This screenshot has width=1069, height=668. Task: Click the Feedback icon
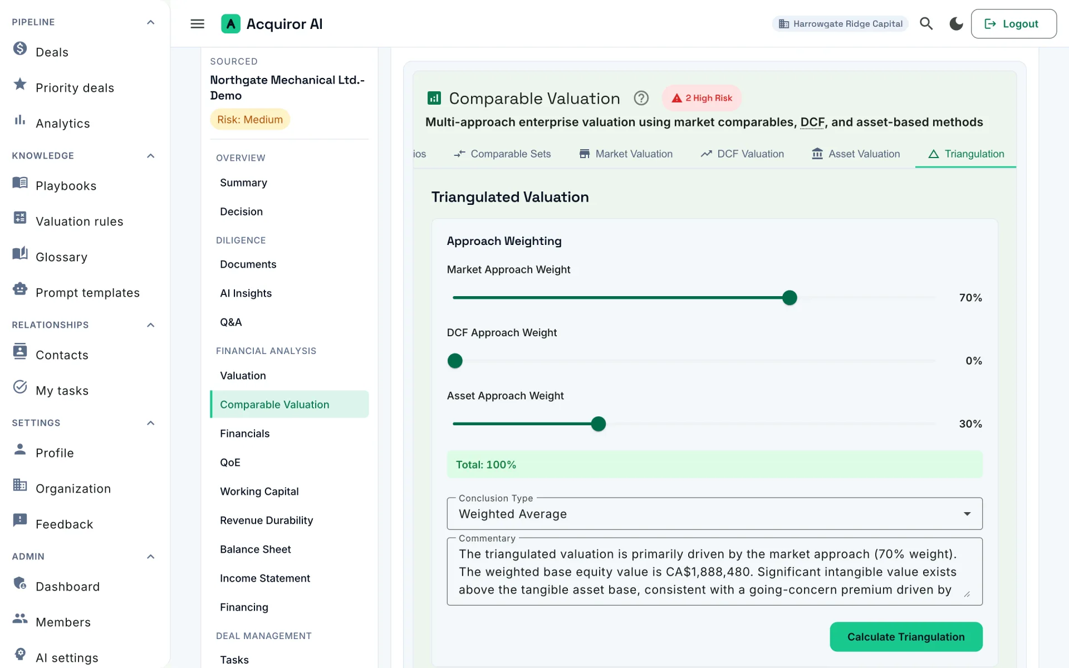(20, 520)
